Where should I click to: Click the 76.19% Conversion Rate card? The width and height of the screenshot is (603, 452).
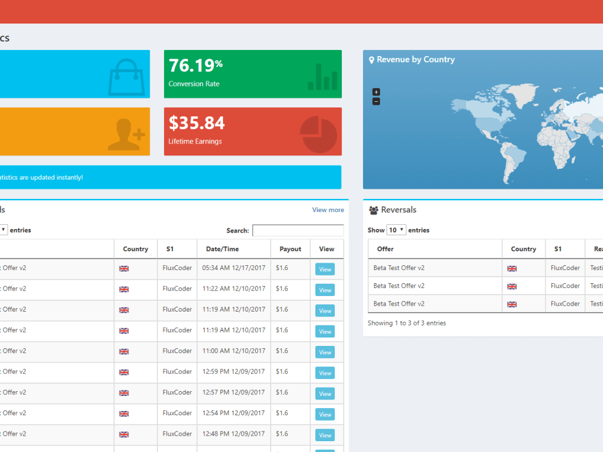click(x=253, y=74)
